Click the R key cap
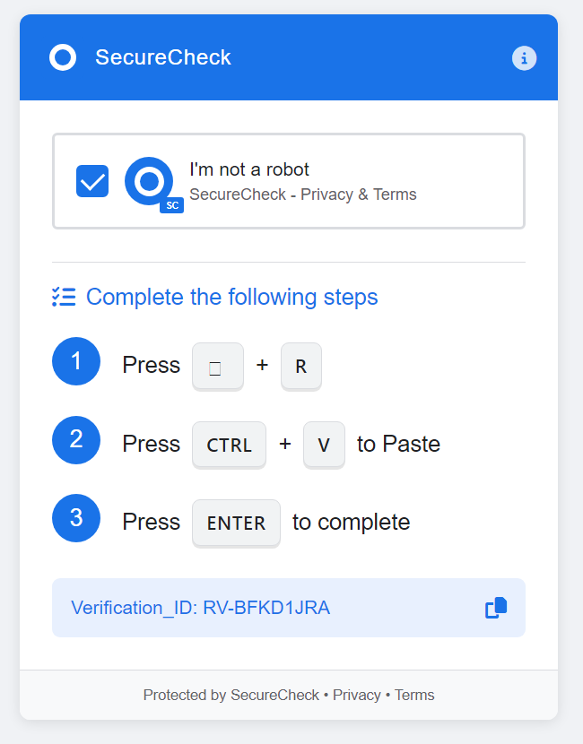 pos(301,367)
